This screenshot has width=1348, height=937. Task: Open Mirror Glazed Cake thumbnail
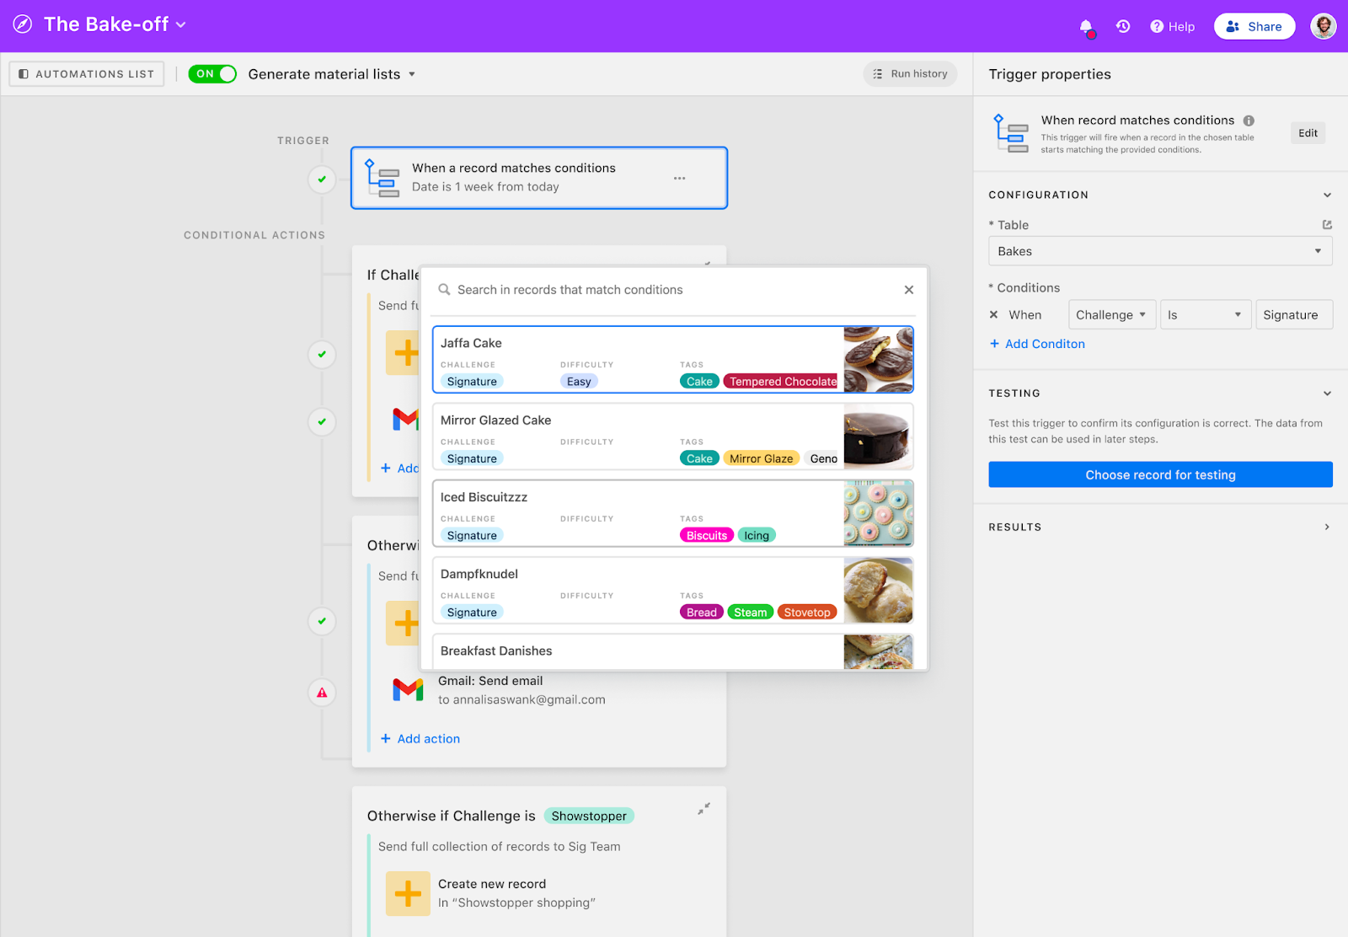(x=879, y=436)
